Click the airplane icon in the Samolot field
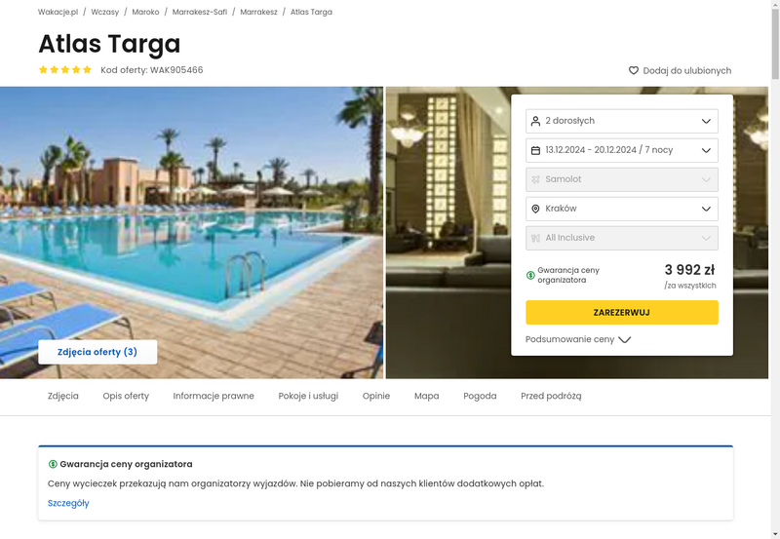Screen dimensions: 780x539 535,179
